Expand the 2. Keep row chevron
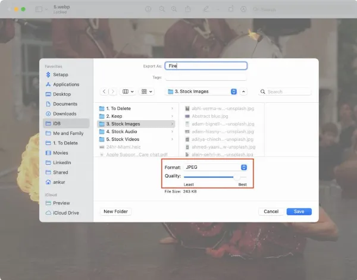This screenshot has height=280, width=357. click(172, 117)
